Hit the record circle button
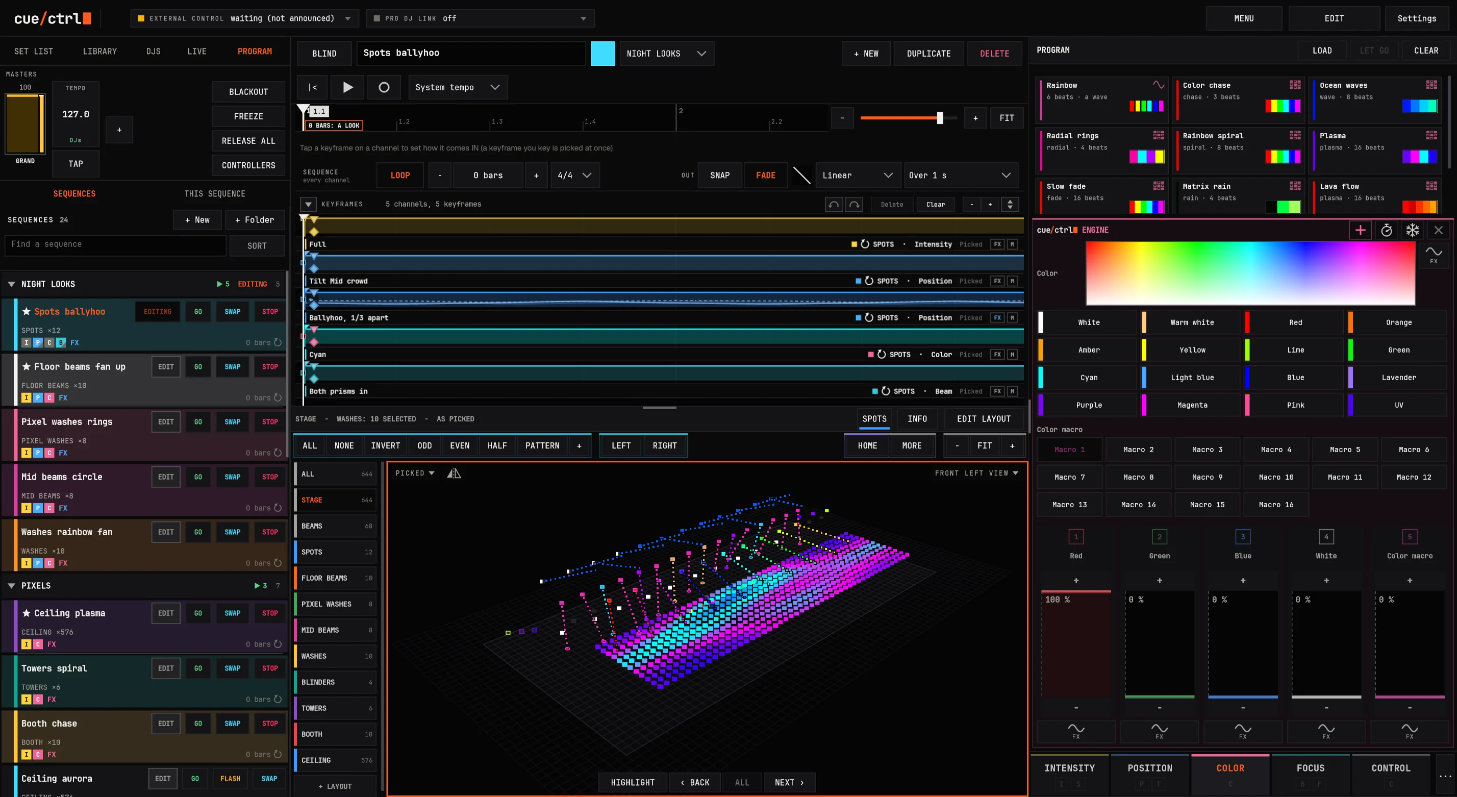 pos(384,88)
